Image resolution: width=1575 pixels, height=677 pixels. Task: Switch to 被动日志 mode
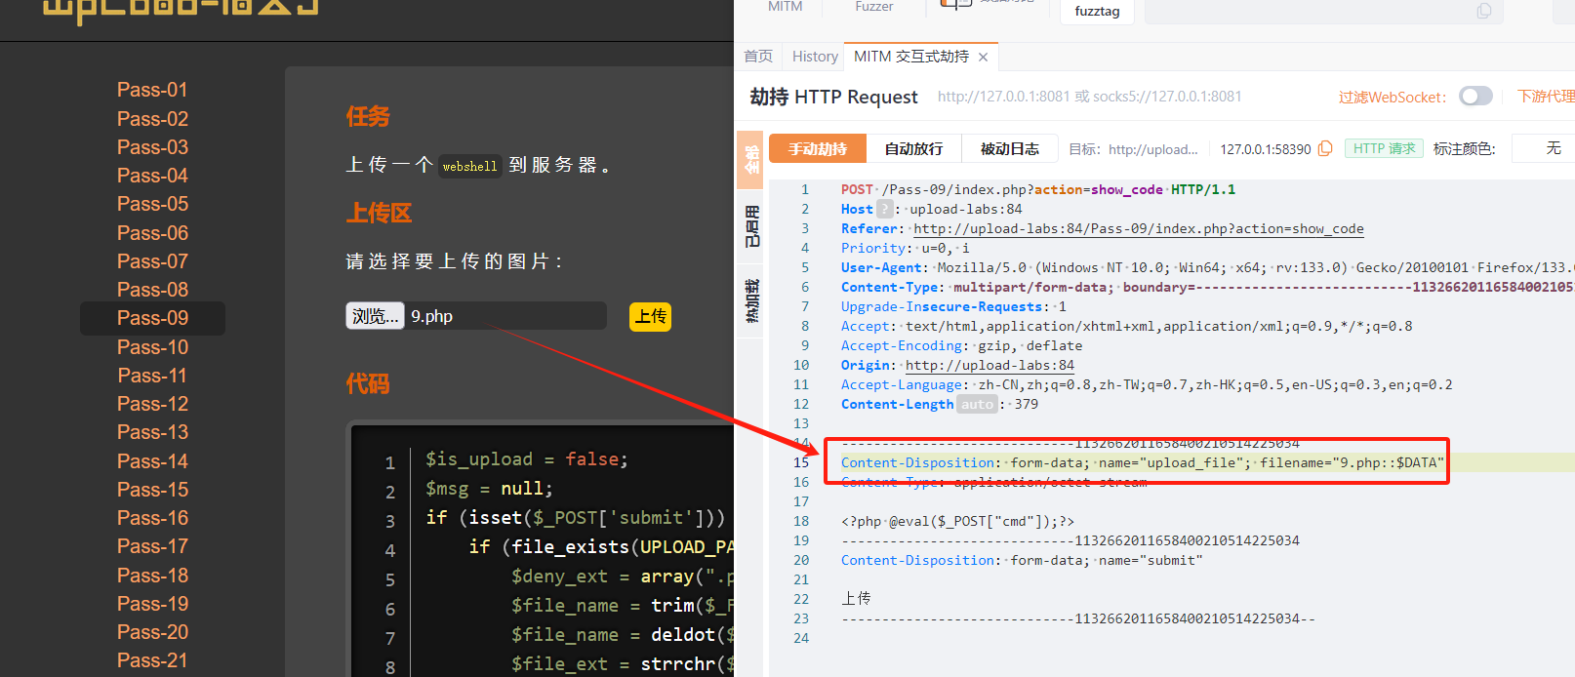coord(1009,148)
